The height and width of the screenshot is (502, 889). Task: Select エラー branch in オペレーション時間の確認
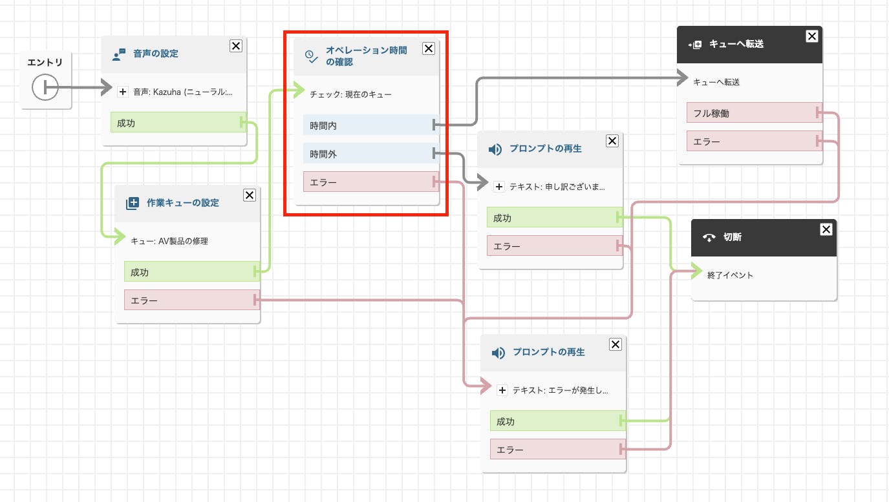point(370,182)
